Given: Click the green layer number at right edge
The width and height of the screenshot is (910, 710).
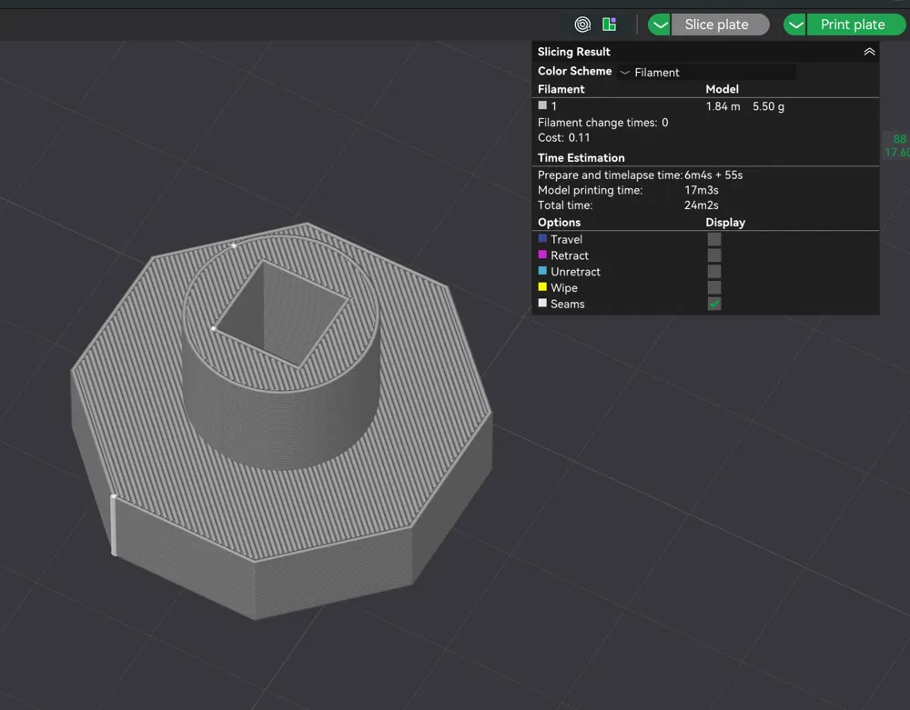Looking at the screenshot, I should click(x=899, y=139).
